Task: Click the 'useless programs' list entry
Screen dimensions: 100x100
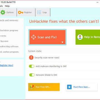Action: (x=11, y=52)
